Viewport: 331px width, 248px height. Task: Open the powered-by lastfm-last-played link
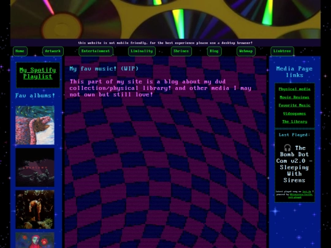(x=301, y=196)
